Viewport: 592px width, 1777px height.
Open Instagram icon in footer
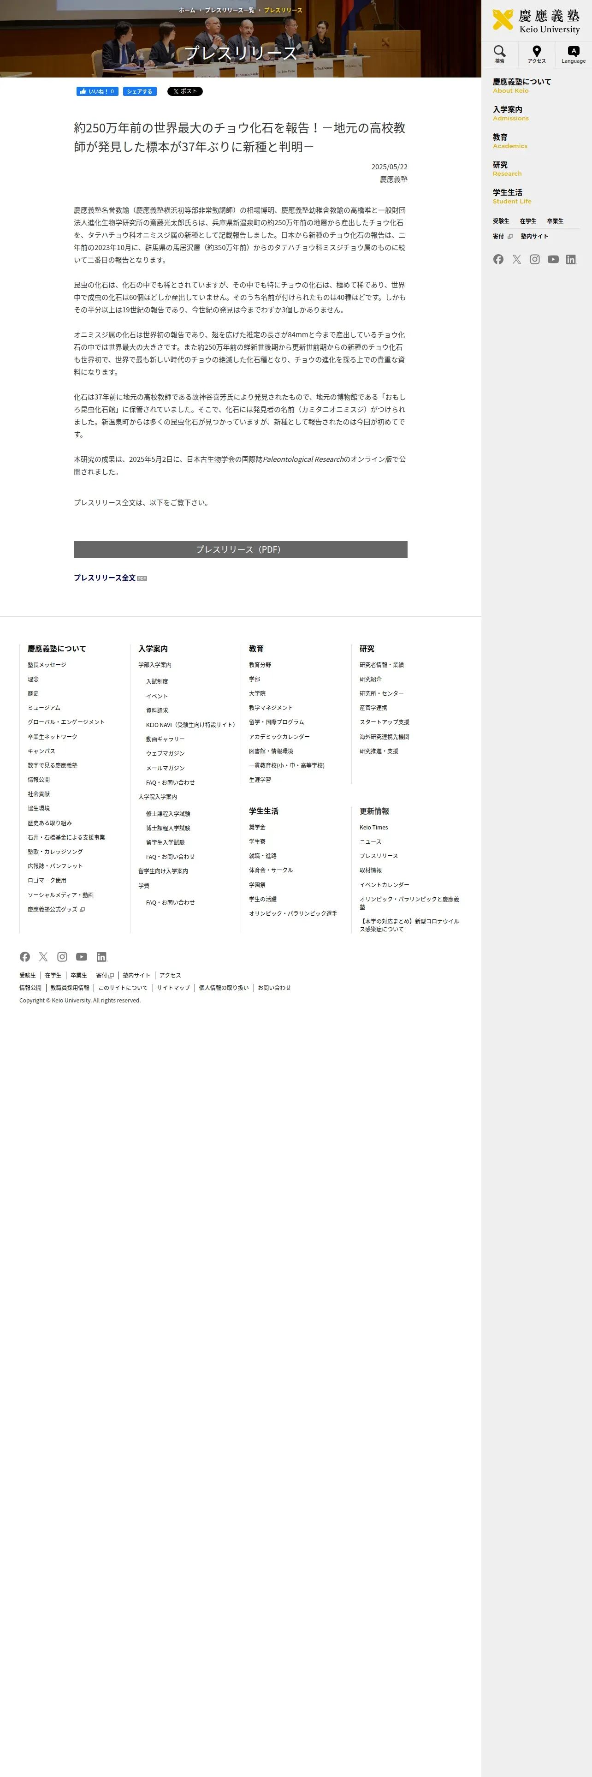[x=62, y=957]
